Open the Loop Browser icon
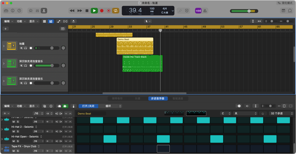Viewport: 296px width, 154px height. [290, 11]
